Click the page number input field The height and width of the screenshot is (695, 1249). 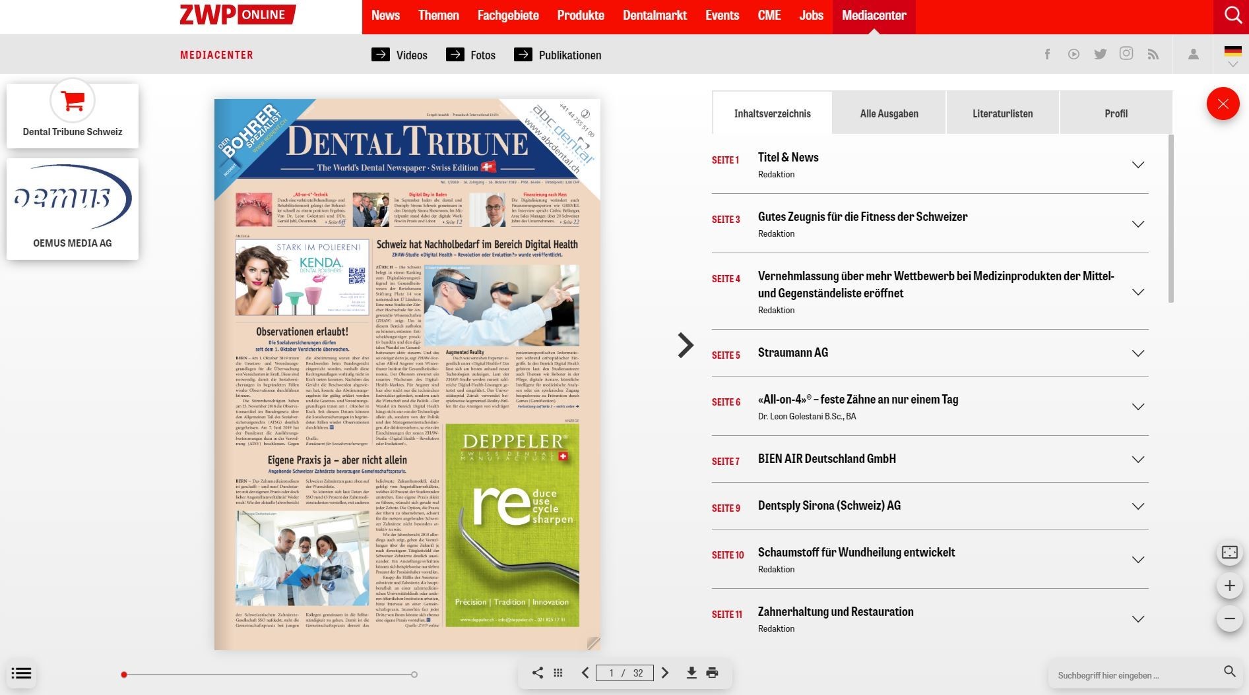coord(624,673)
